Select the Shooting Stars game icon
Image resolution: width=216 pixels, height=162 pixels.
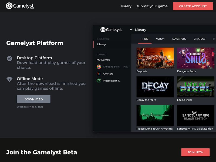(x=99, y=66)
